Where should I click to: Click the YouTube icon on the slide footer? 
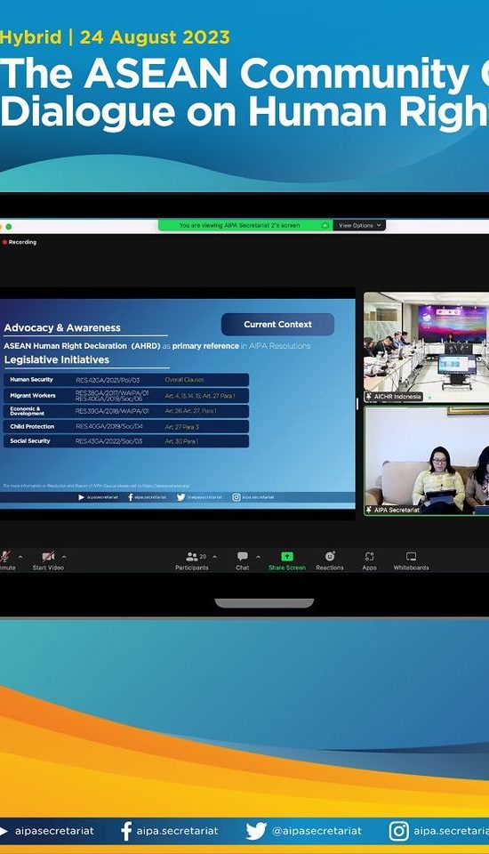[82, 497]
